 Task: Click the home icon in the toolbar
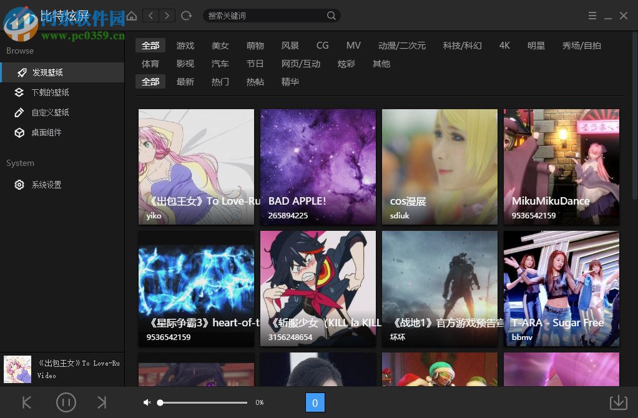tap(131, 16)
